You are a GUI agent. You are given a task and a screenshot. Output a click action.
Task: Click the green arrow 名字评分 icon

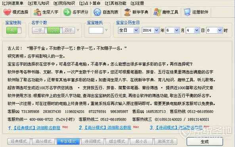coord(67,12)
